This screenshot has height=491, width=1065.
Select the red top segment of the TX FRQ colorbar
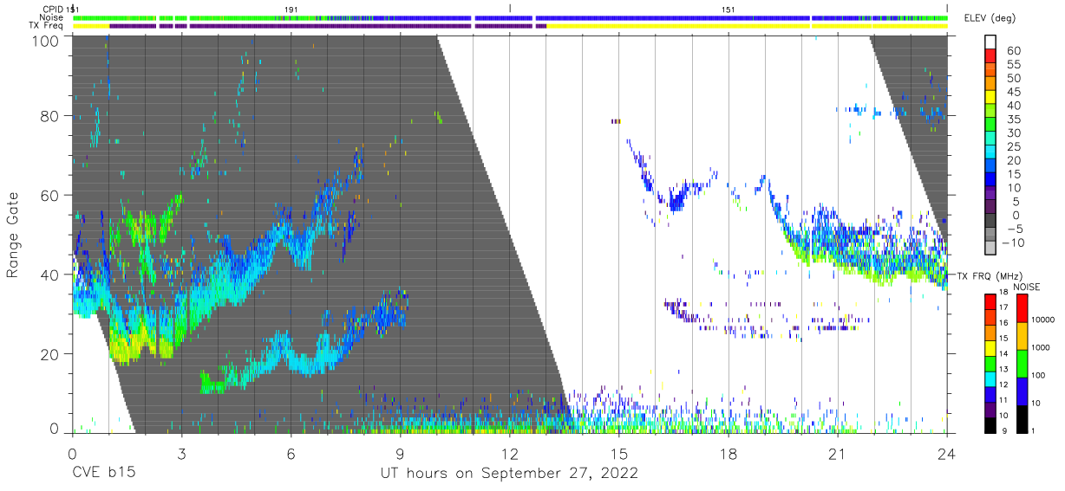click(990, 301)
